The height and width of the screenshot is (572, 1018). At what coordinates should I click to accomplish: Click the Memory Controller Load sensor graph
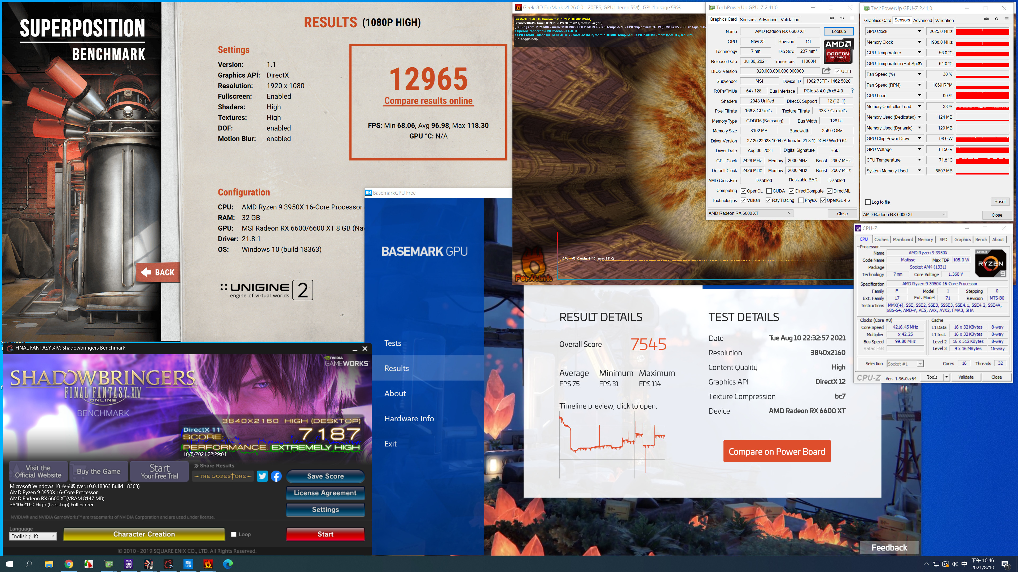[x=982, y=106]
